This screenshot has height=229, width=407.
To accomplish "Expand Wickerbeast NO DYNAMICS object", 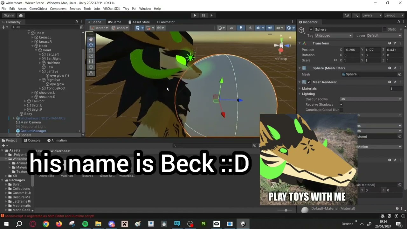I will point(14,118).
